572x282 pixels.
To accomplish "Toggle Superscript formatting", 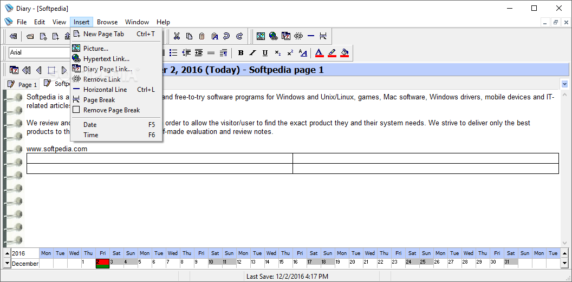I will click(290, 53).
